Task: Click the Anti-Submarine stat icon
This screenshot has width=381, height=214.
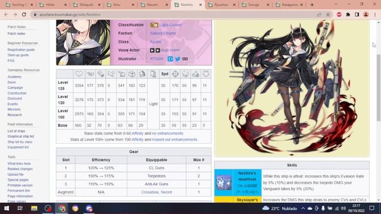Action: coord(196,74)
